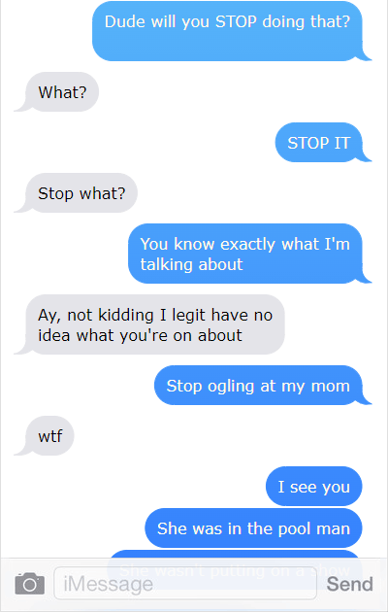Tap the "Ay, not kidding I legit have no idea" bubble
The image size is (388, 612).
[155, 324]
